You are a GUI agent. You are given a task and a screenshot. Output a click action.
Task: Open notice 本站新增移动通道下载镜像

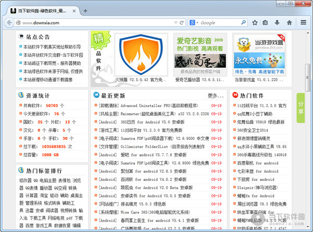pos(48,80)
